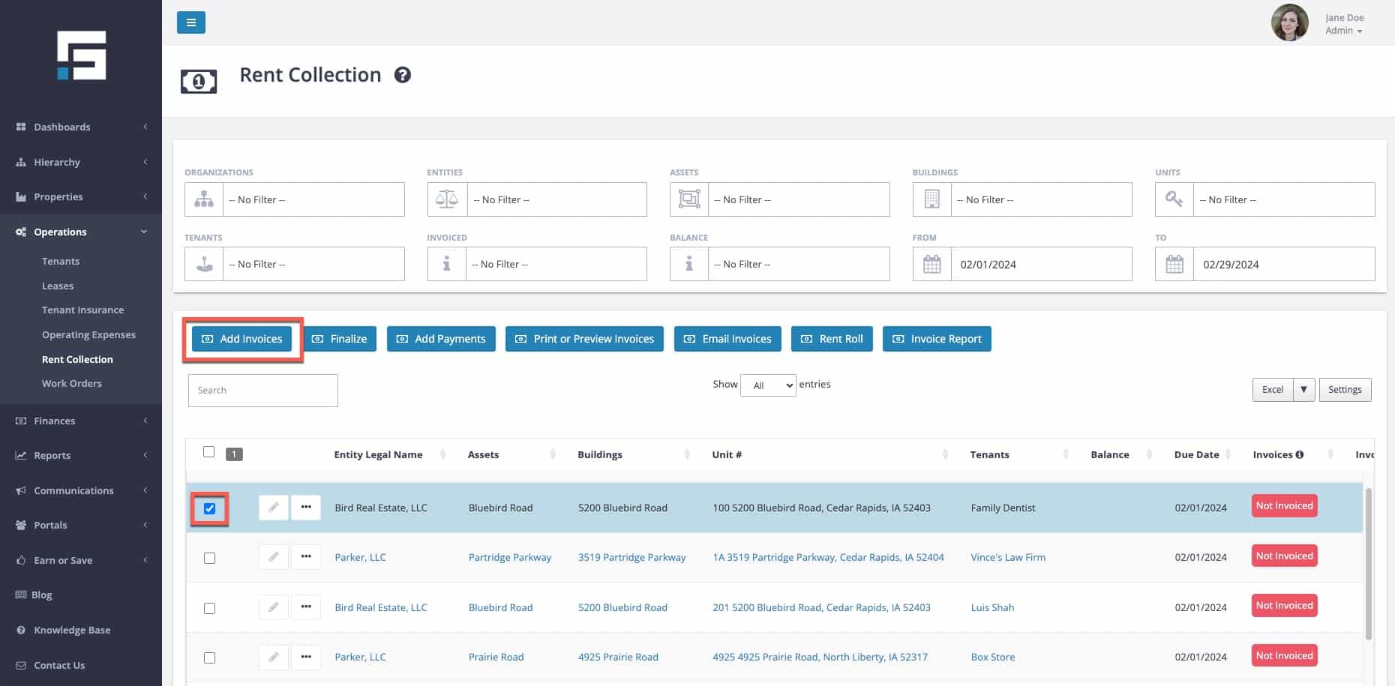
Task: Click the Add Invoices button
Action: [241, 339]
